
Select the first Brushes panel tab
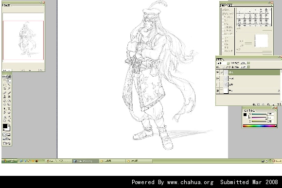coord(224,5)
